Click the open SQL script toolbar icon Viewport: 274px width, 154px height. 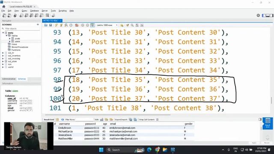click(x=9, y=15)
